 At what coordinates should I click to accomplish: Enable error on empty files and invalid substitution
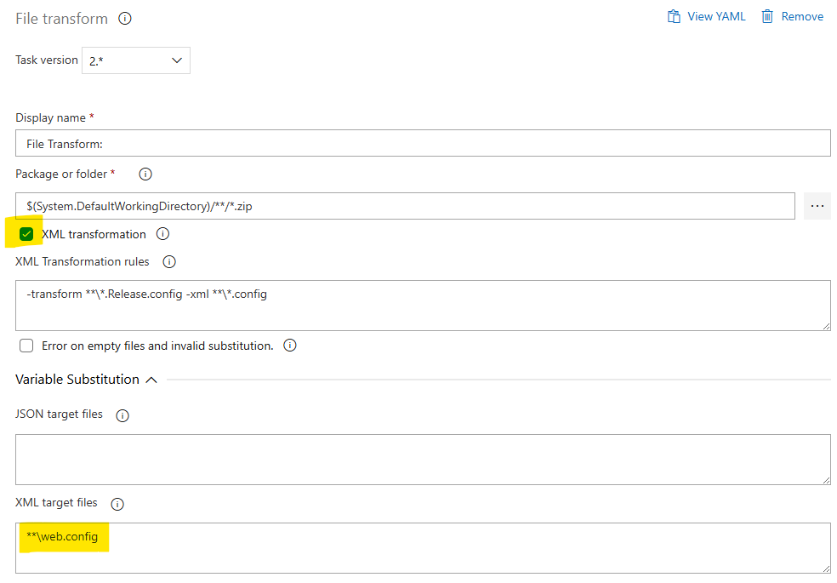coord(26,346)
